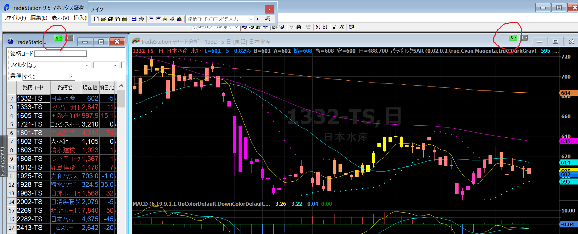Click the scroll-up arrow of the stock list
578x234 pixels.
click(x=121, y=86)
